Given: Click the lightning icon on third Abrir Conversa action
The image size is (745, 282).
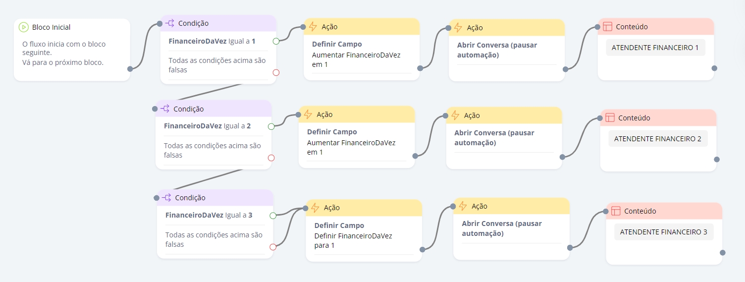Looking at the screenshot, I should pyautogui.click(x=463, y=206).
